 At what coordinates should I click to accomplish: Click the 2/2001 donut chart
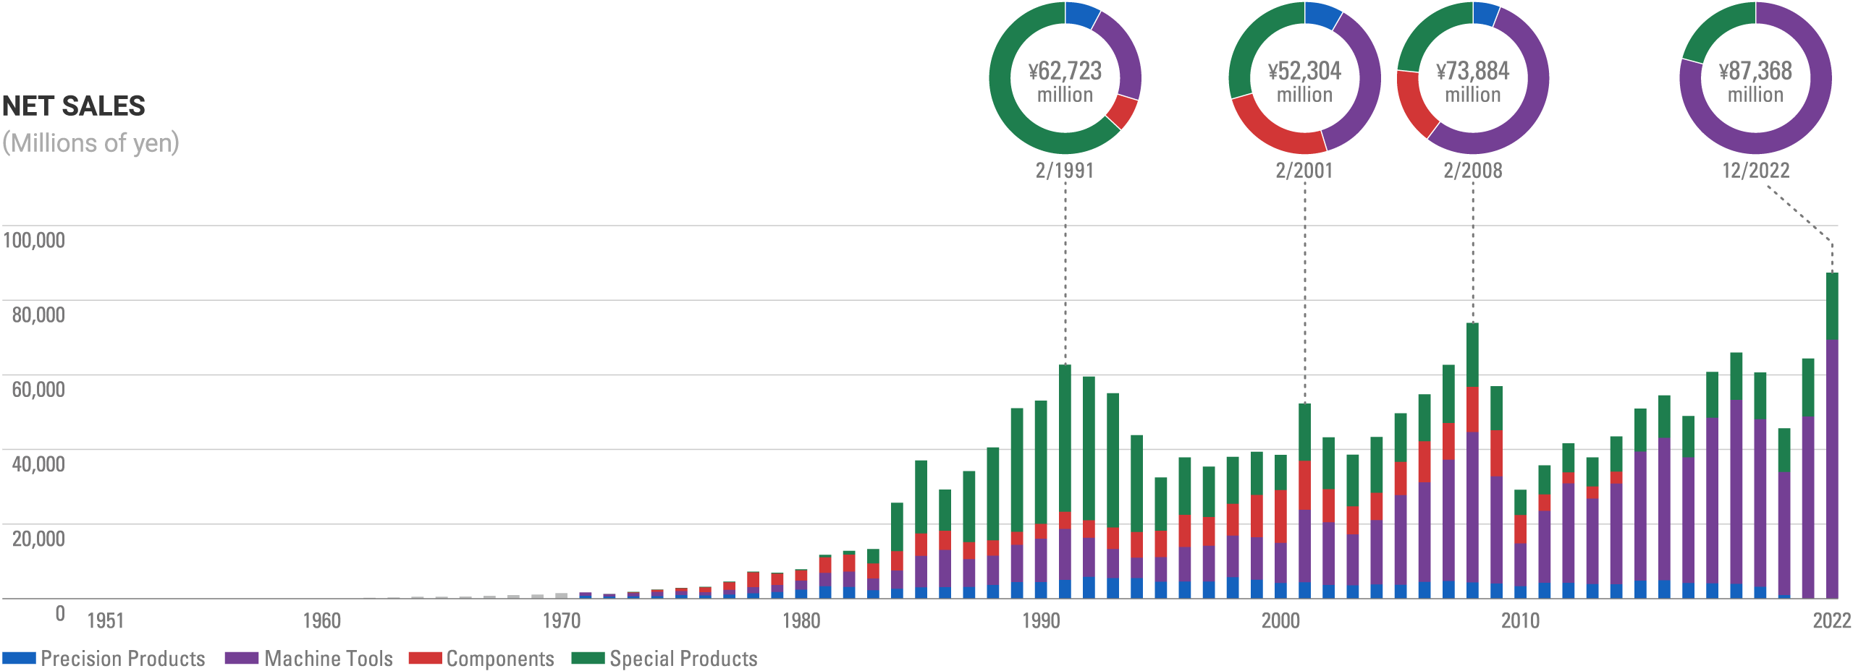click(x=1305, y=78)
